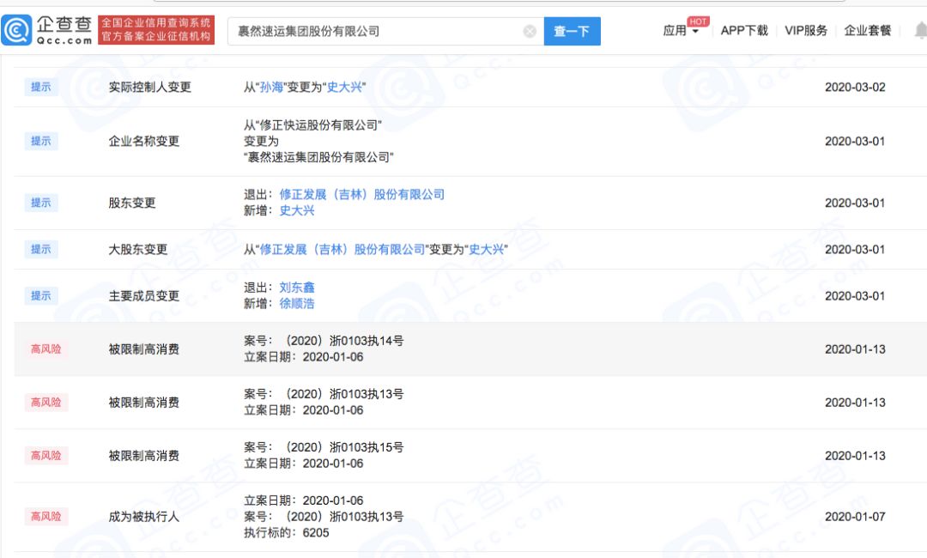Open the 史大兴 link in 股东变更

click(x=295, y=210)
